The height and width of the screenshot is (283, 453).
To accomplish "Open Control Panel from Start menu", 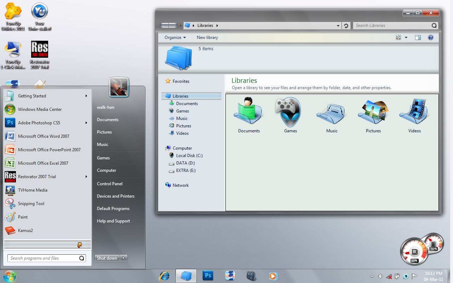I will click(110, 184).
